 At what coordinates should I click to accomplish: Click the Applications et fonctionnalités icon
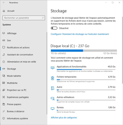[x=52, y=68]
